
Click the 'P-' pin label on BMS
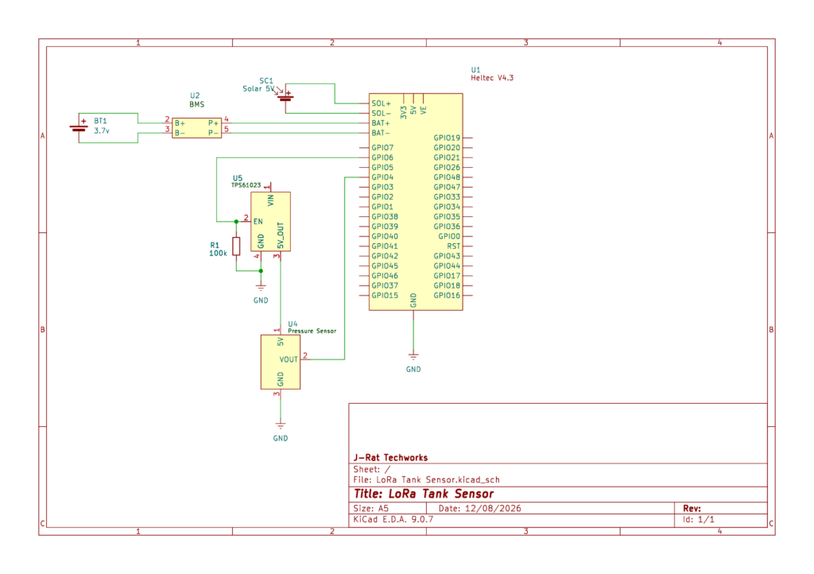pyautogui.click(x=213, y=134)
